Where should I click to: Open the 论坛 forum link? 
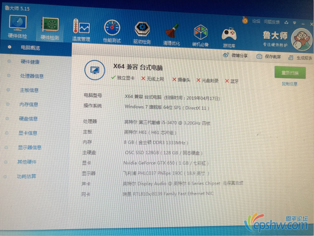256,21
